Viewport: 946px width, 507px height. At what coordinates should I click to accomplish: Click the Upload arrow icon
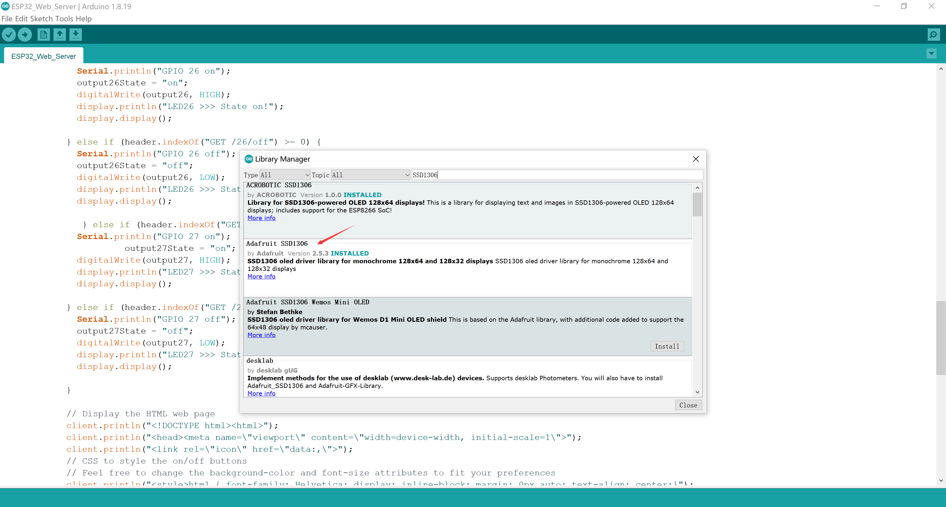[x=25, y=35]
